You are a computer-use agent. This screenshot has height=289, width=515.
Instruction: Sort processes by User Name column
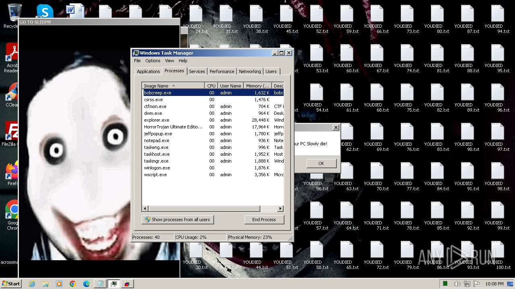click(231, 86)
